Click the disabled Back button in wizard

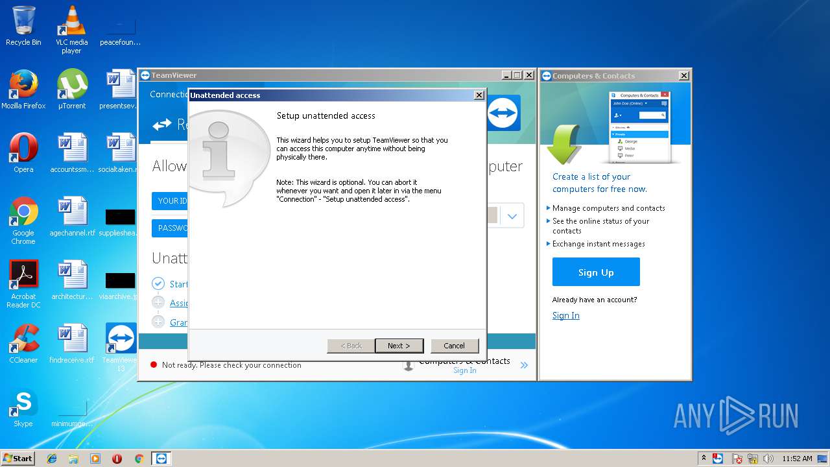tap(351, 346)
